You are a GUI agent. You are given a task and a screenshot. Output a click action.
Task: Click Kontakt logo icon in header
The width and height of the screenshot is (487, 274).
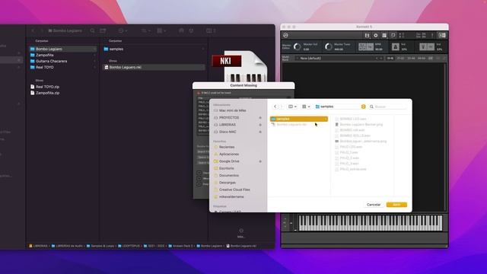(285, 36)
